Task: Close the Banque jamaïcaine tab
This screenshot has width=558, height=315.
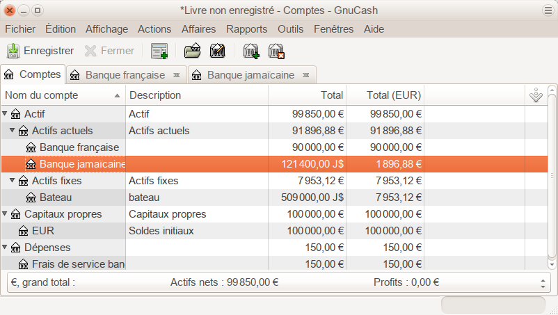Action: (306, 75)
